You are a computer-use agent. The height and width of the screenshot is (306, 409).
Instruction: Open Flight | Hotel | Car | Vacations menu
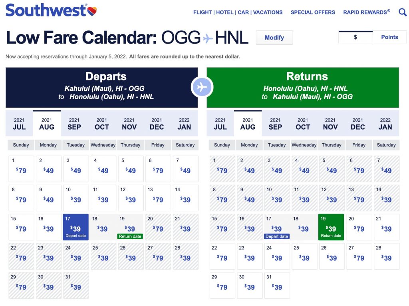coord(238,12)
